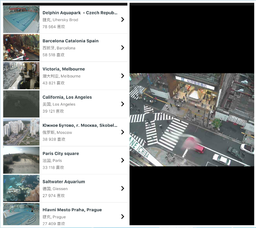The image size is (256, 228).
Task: Click the Paris City square title
Action: [x=61, y=154]
